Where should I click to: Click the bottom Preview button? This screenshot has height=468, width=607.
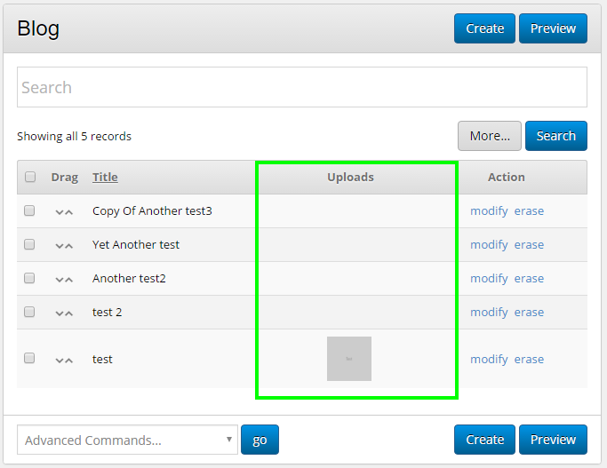pyautogui.click(x=553, y=440)
